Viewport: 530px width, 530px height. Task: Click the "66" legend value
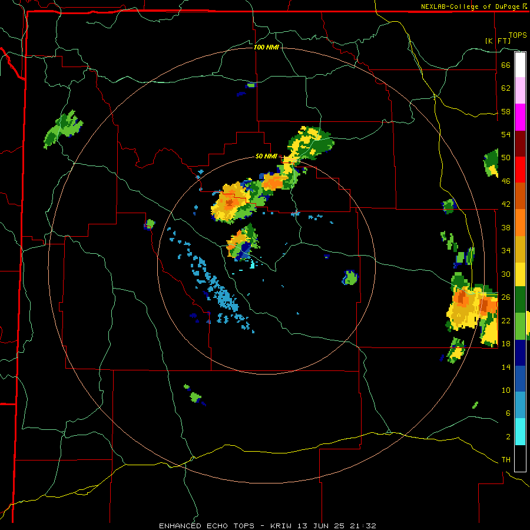pos(506,65)
